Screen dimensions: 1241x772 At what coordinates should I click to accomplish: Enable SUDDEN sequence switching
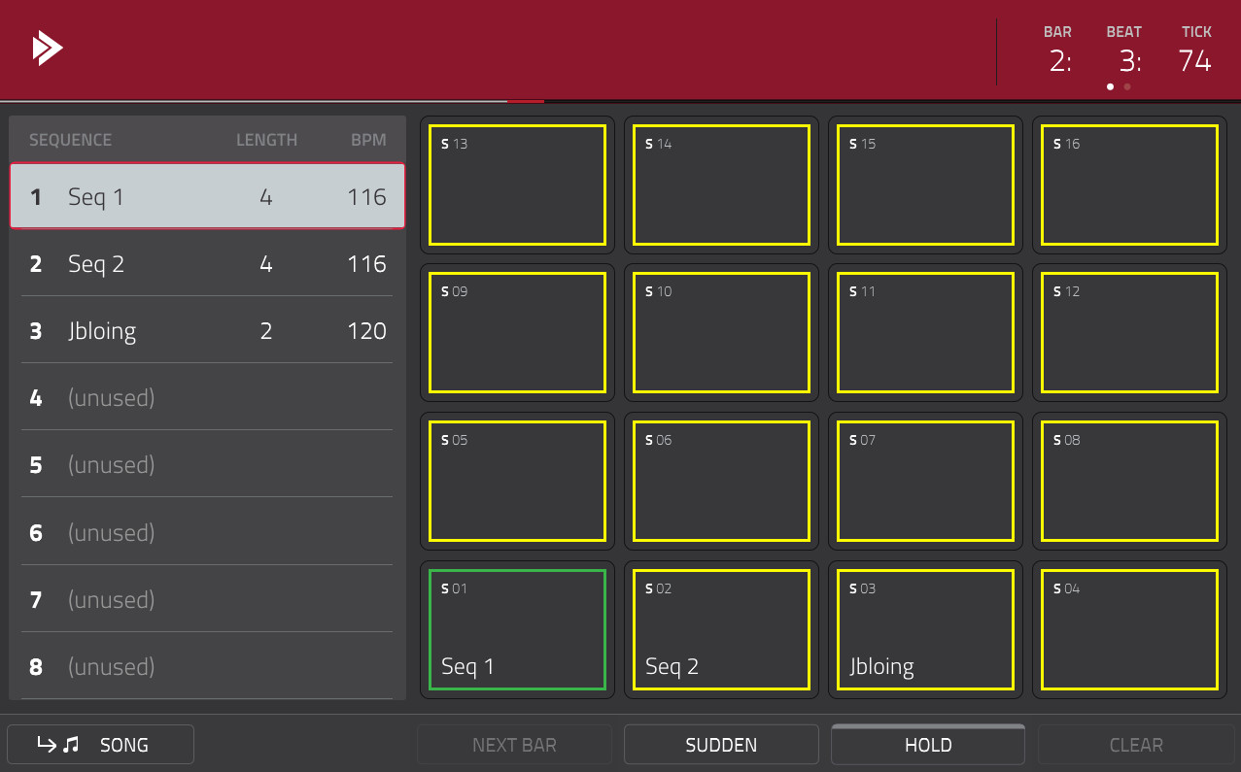coord(720,744)
